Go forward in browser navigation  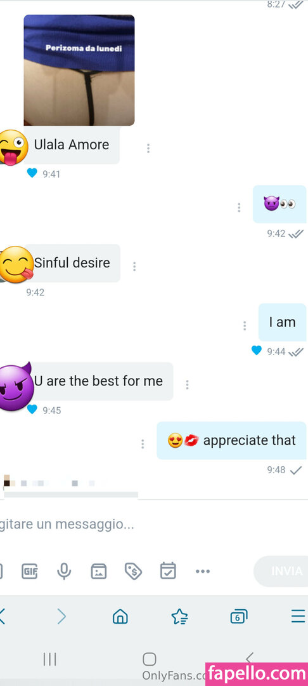[x=61, y=616]
